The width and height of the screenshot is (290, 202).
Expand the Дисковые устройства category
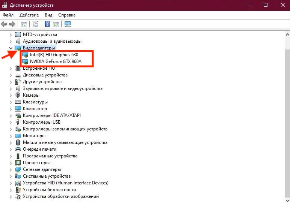(x=11, y=75)
